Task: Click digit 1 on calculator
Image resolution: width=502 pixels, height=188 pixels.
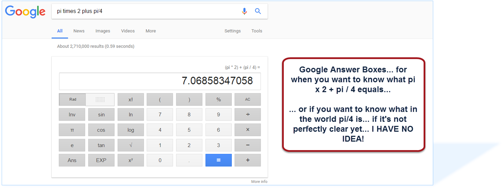Action: pyautogui.click(x=160, y=145)
